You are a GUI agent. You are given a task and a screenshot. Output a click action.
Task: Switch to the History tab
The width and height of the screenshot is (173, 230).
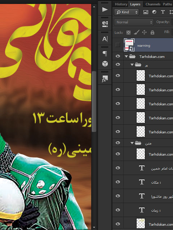coord(121,4)
